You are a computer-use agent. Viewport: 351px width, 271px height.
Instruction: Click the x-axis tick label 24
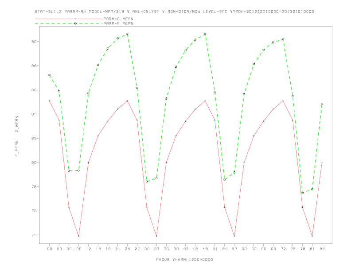[x=127, y=249]
